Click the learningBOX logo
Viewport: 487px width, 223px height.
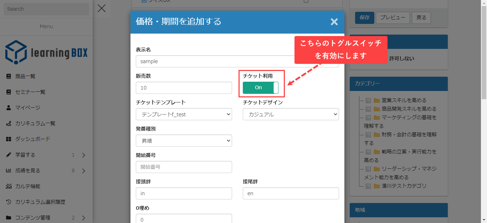[x=46, y=52]
